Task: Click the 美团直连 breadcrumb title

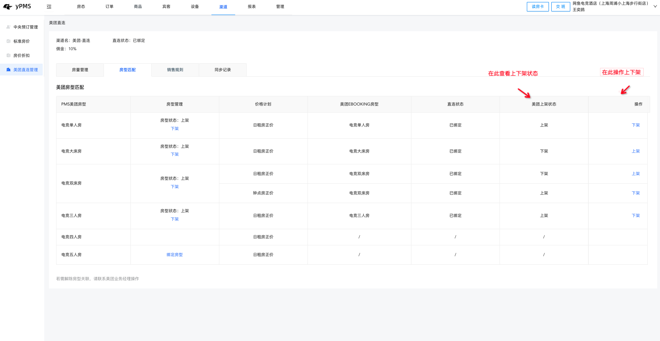Action: tap(57, 23)
